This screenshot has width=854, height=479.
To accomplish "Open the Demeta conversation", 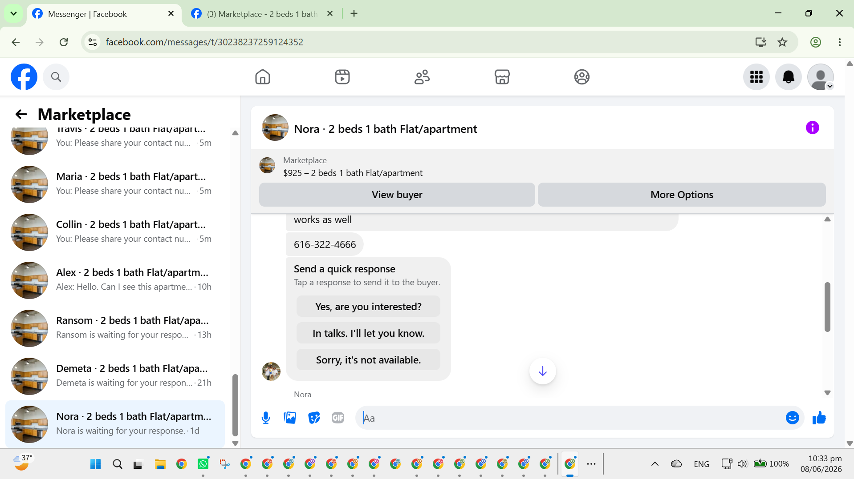I will click(x=115, y=376).
